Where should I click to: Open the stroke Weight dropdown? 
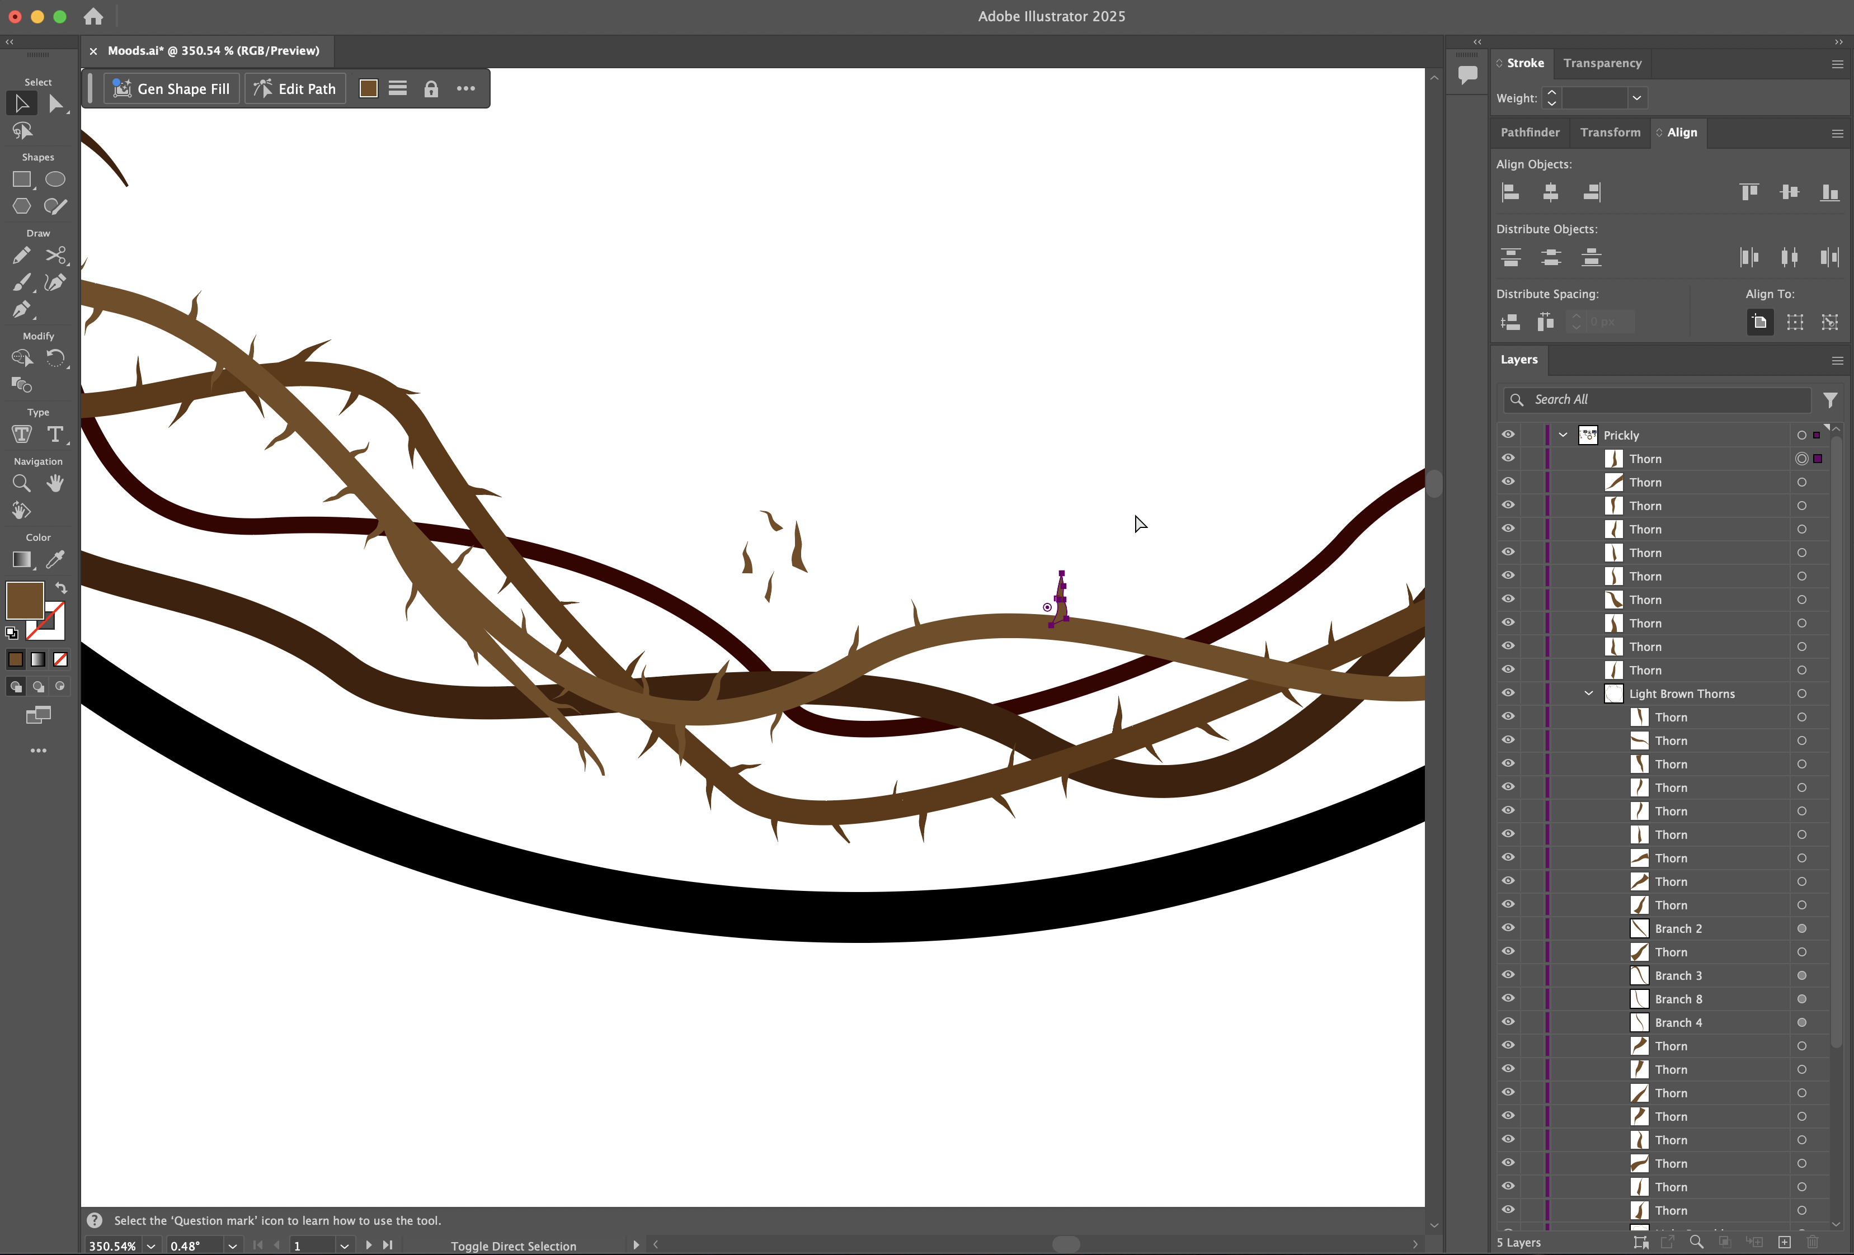(x=1637, y=98)
